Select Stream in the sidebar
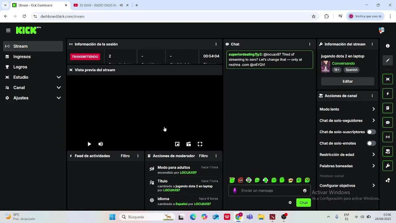396x223 pixels. point(33,46)
